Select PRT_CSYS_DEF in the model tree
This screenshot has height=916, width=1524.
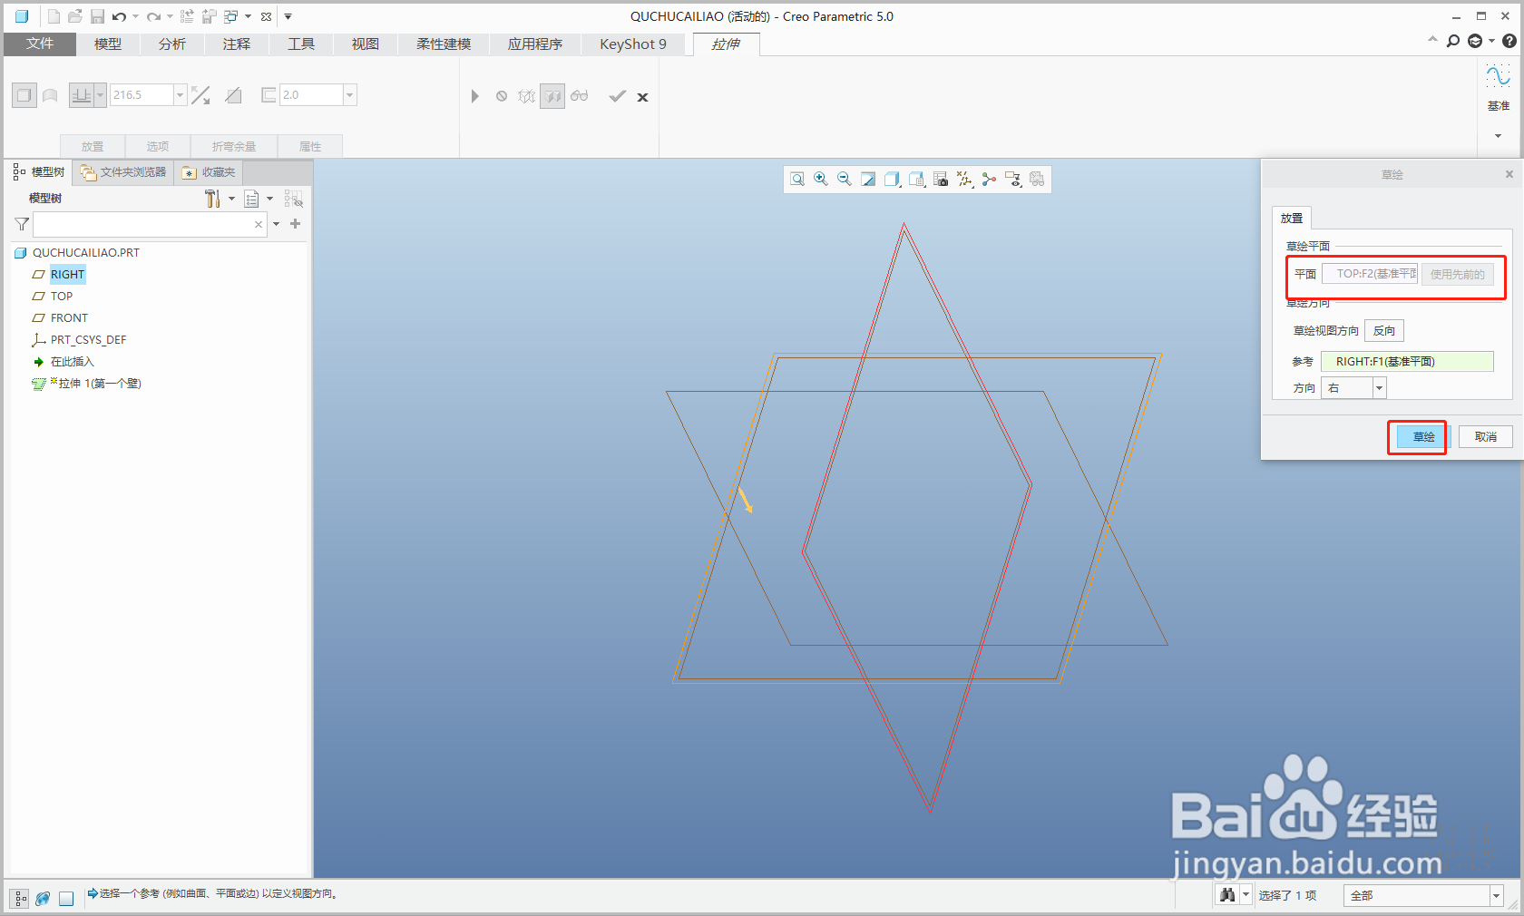[x=88, y=340]
